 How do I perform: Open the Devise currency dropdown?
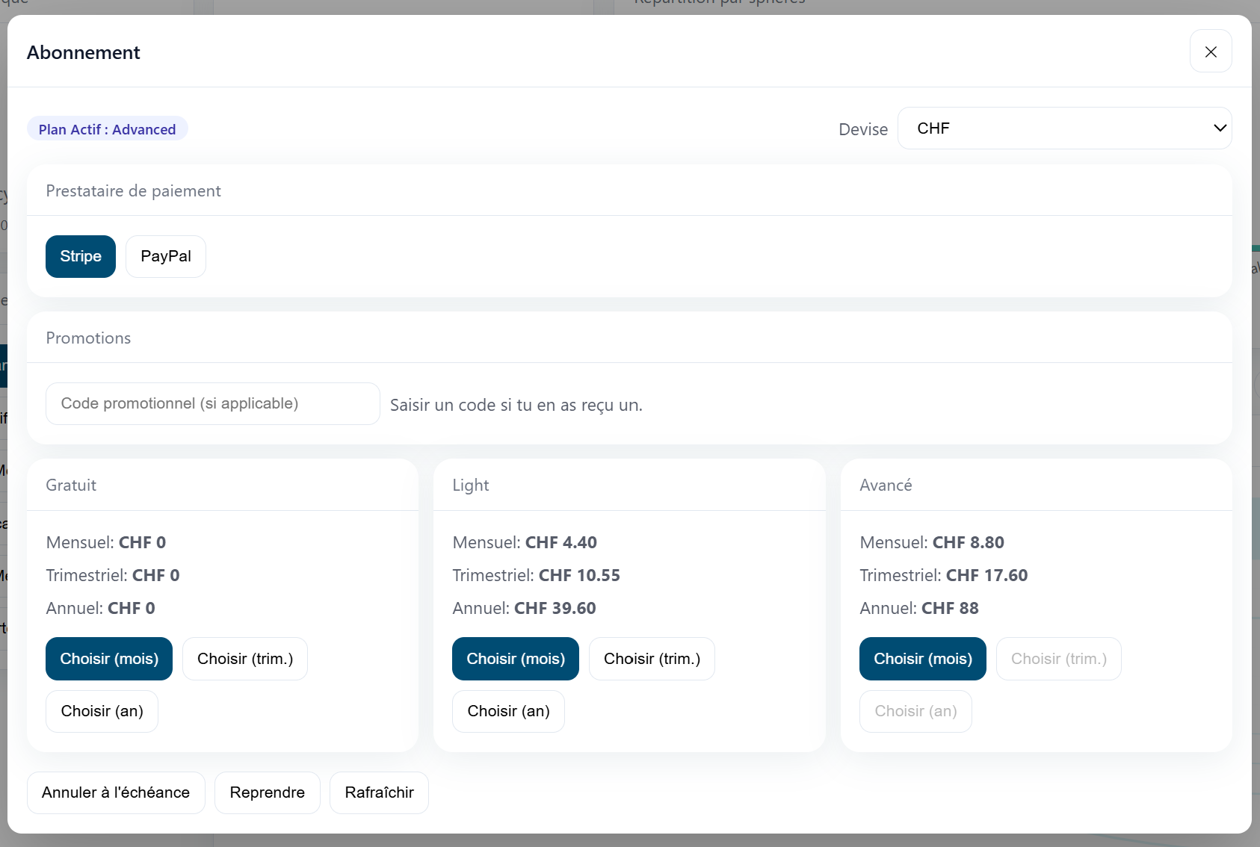[1063, 128]
